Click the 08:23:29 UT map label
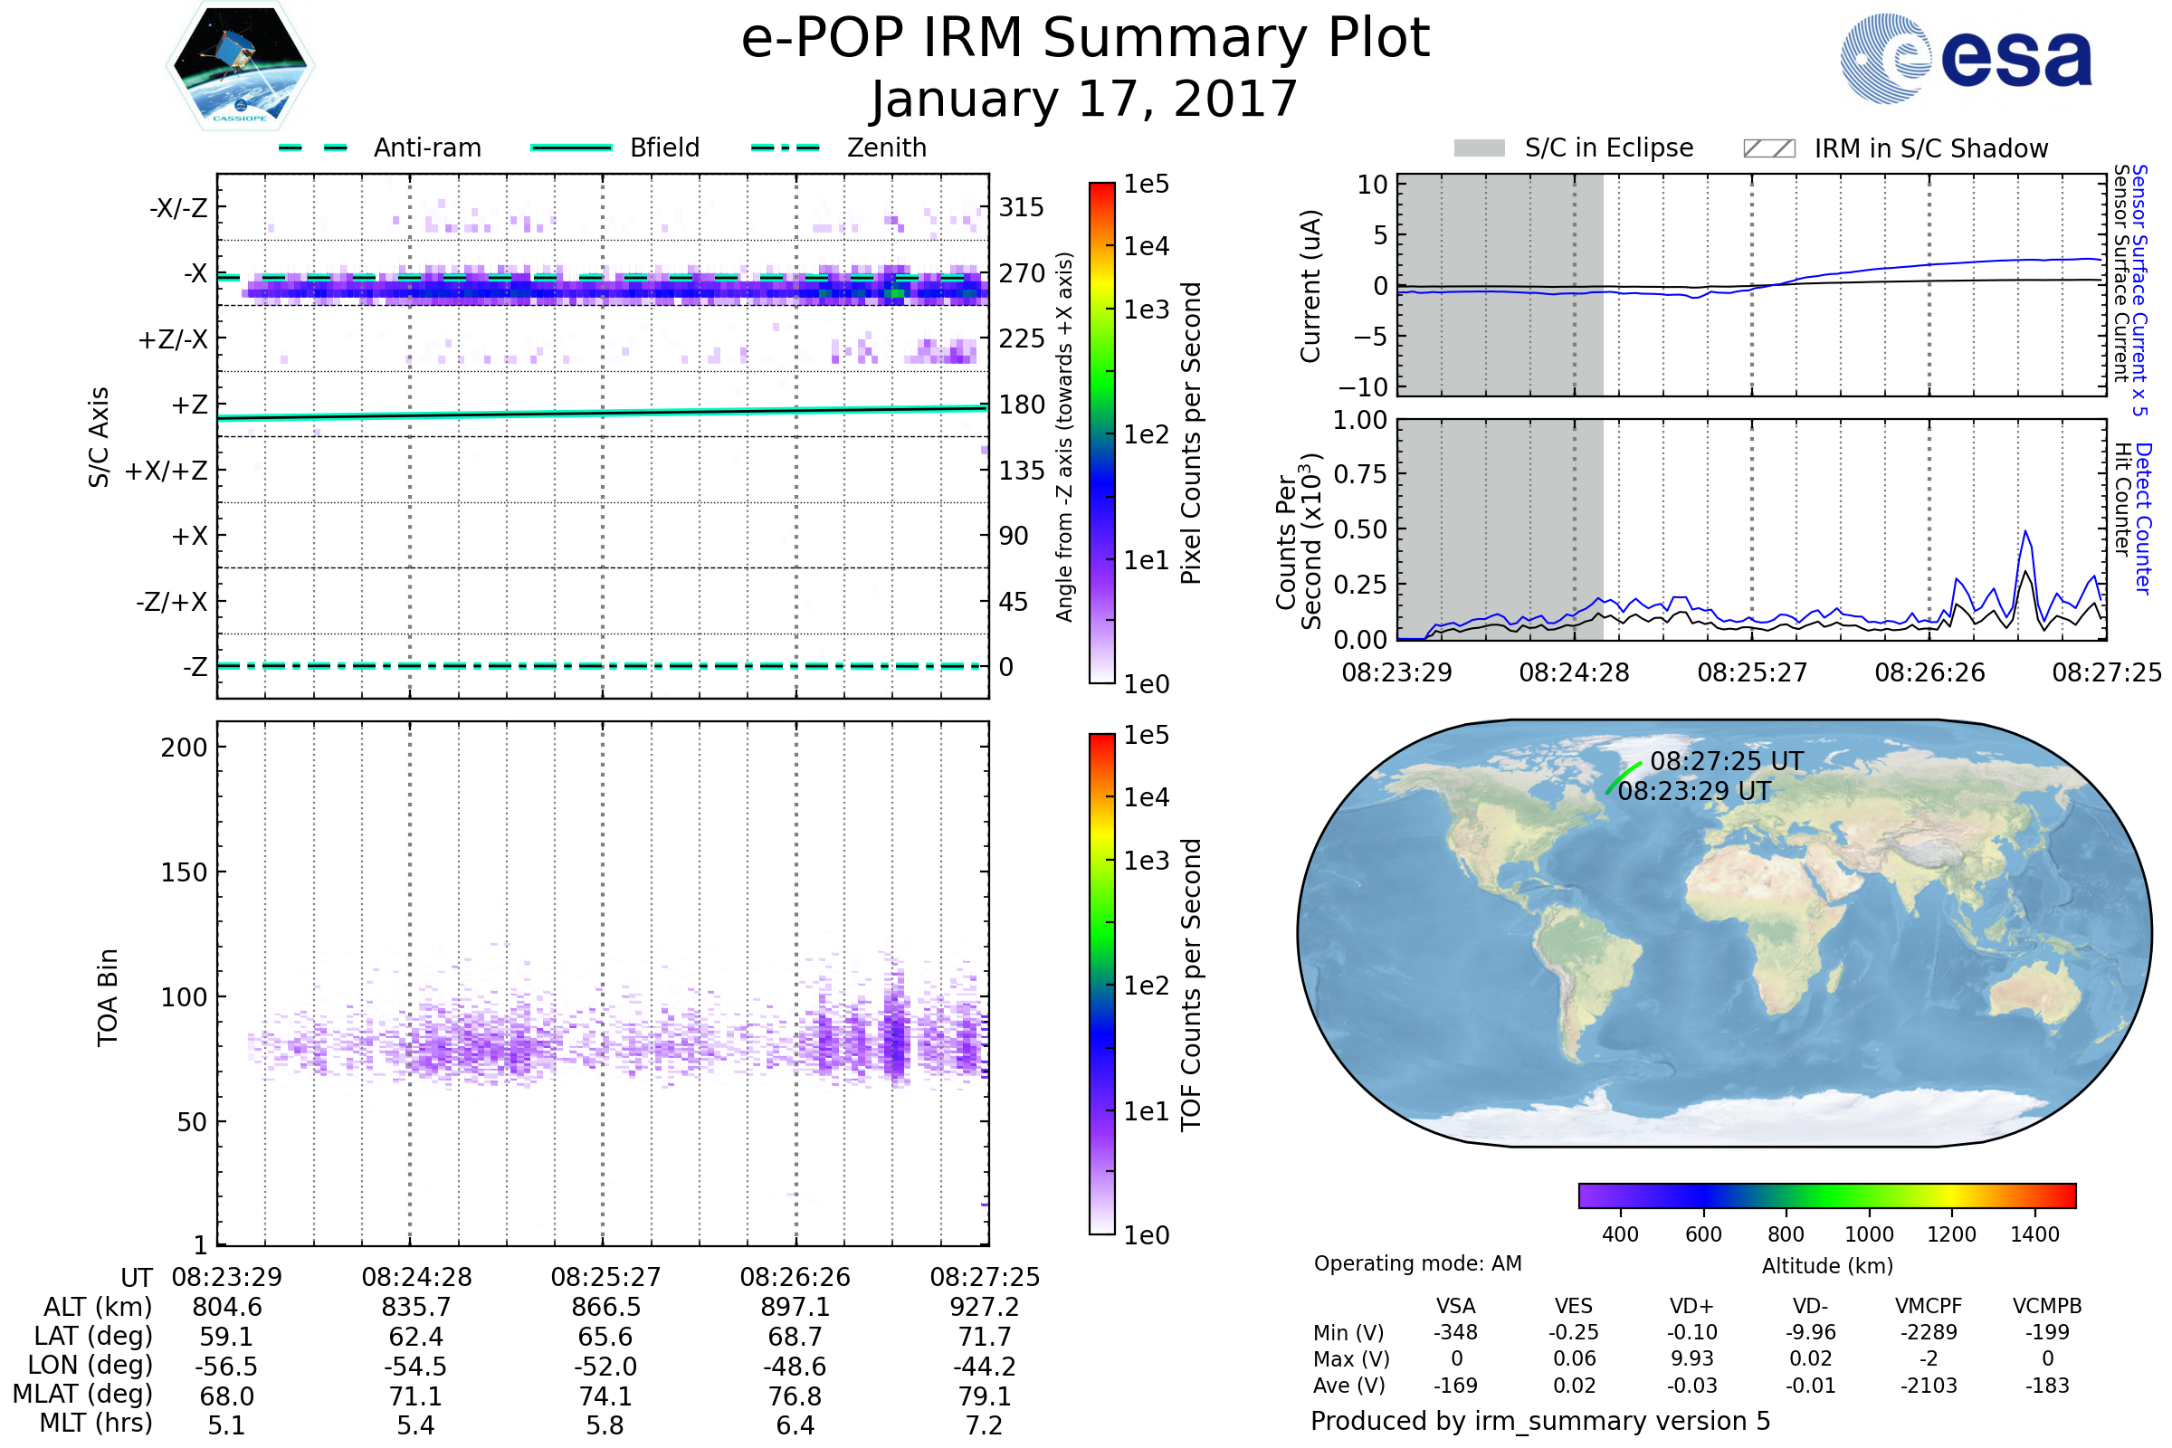The width and height of the screenshot is (2172, 1448). click(x=1693, y=791)
